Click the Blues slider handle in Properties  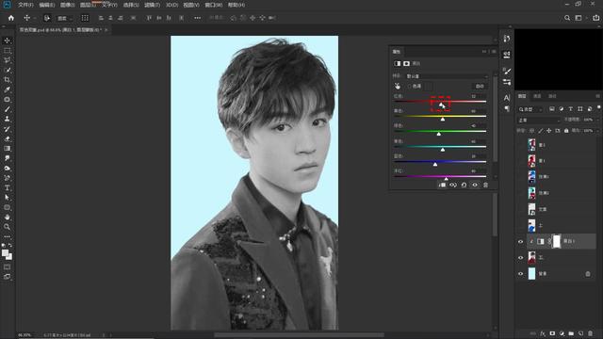click(435, 164)
